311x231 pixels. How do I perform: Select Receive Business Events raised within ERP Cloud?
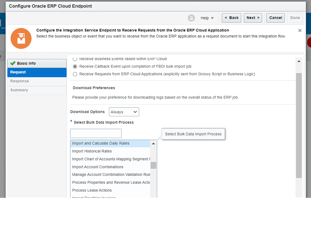click(75, 59)
